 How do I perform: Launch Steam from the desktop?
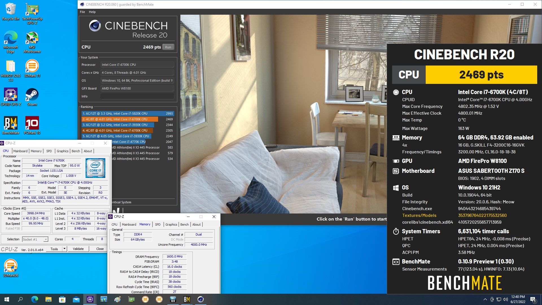[x=32, y=97]
